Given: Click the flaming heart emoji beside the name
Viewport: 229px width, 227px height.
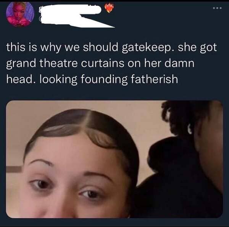Looking at the screenshot, I should (109, 8).
